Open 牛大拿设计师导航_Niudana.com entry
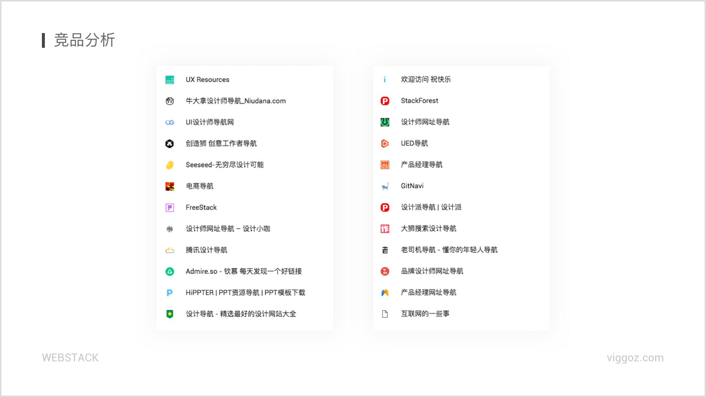The height and width of the screenshot is (397, 706). pyautogui.click(x=236, y=101)
